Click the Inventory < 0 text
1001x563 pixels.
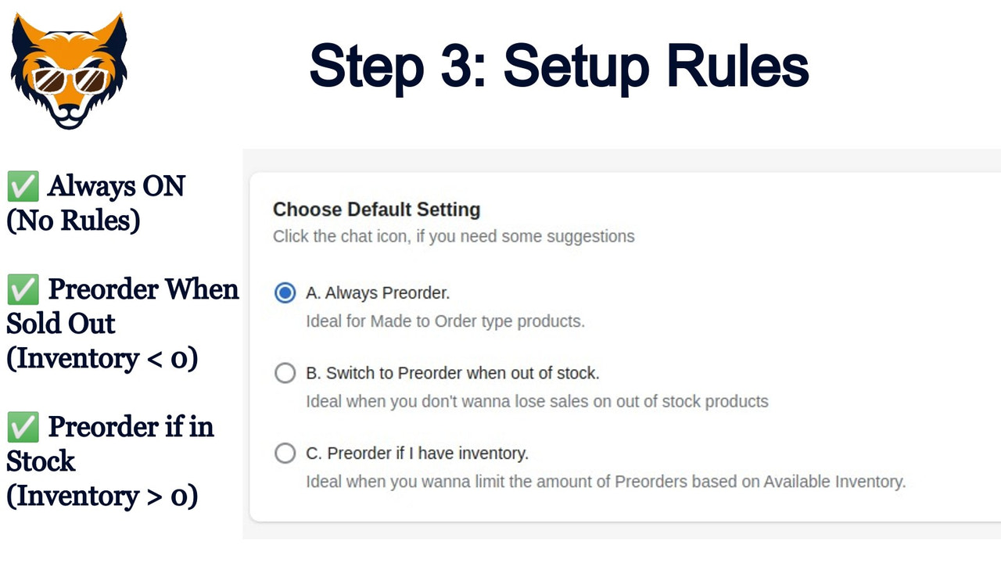(102, 358)
